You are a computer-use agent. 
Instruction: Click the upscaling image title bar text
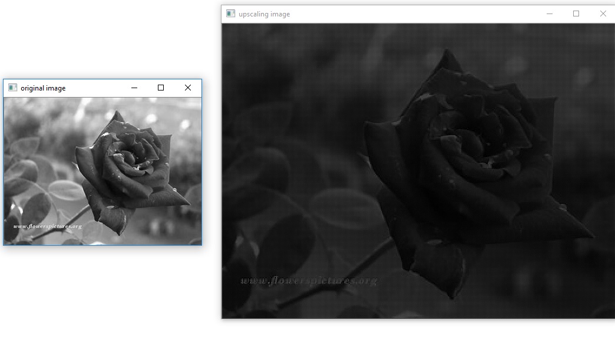pyautogui.click(x=264, y=14)
